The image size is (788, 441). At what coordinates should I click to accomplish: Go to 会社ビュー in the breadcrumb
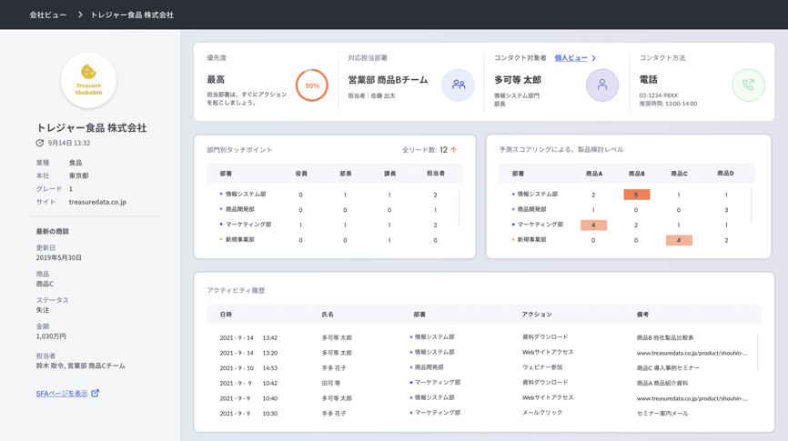(47, 15)
